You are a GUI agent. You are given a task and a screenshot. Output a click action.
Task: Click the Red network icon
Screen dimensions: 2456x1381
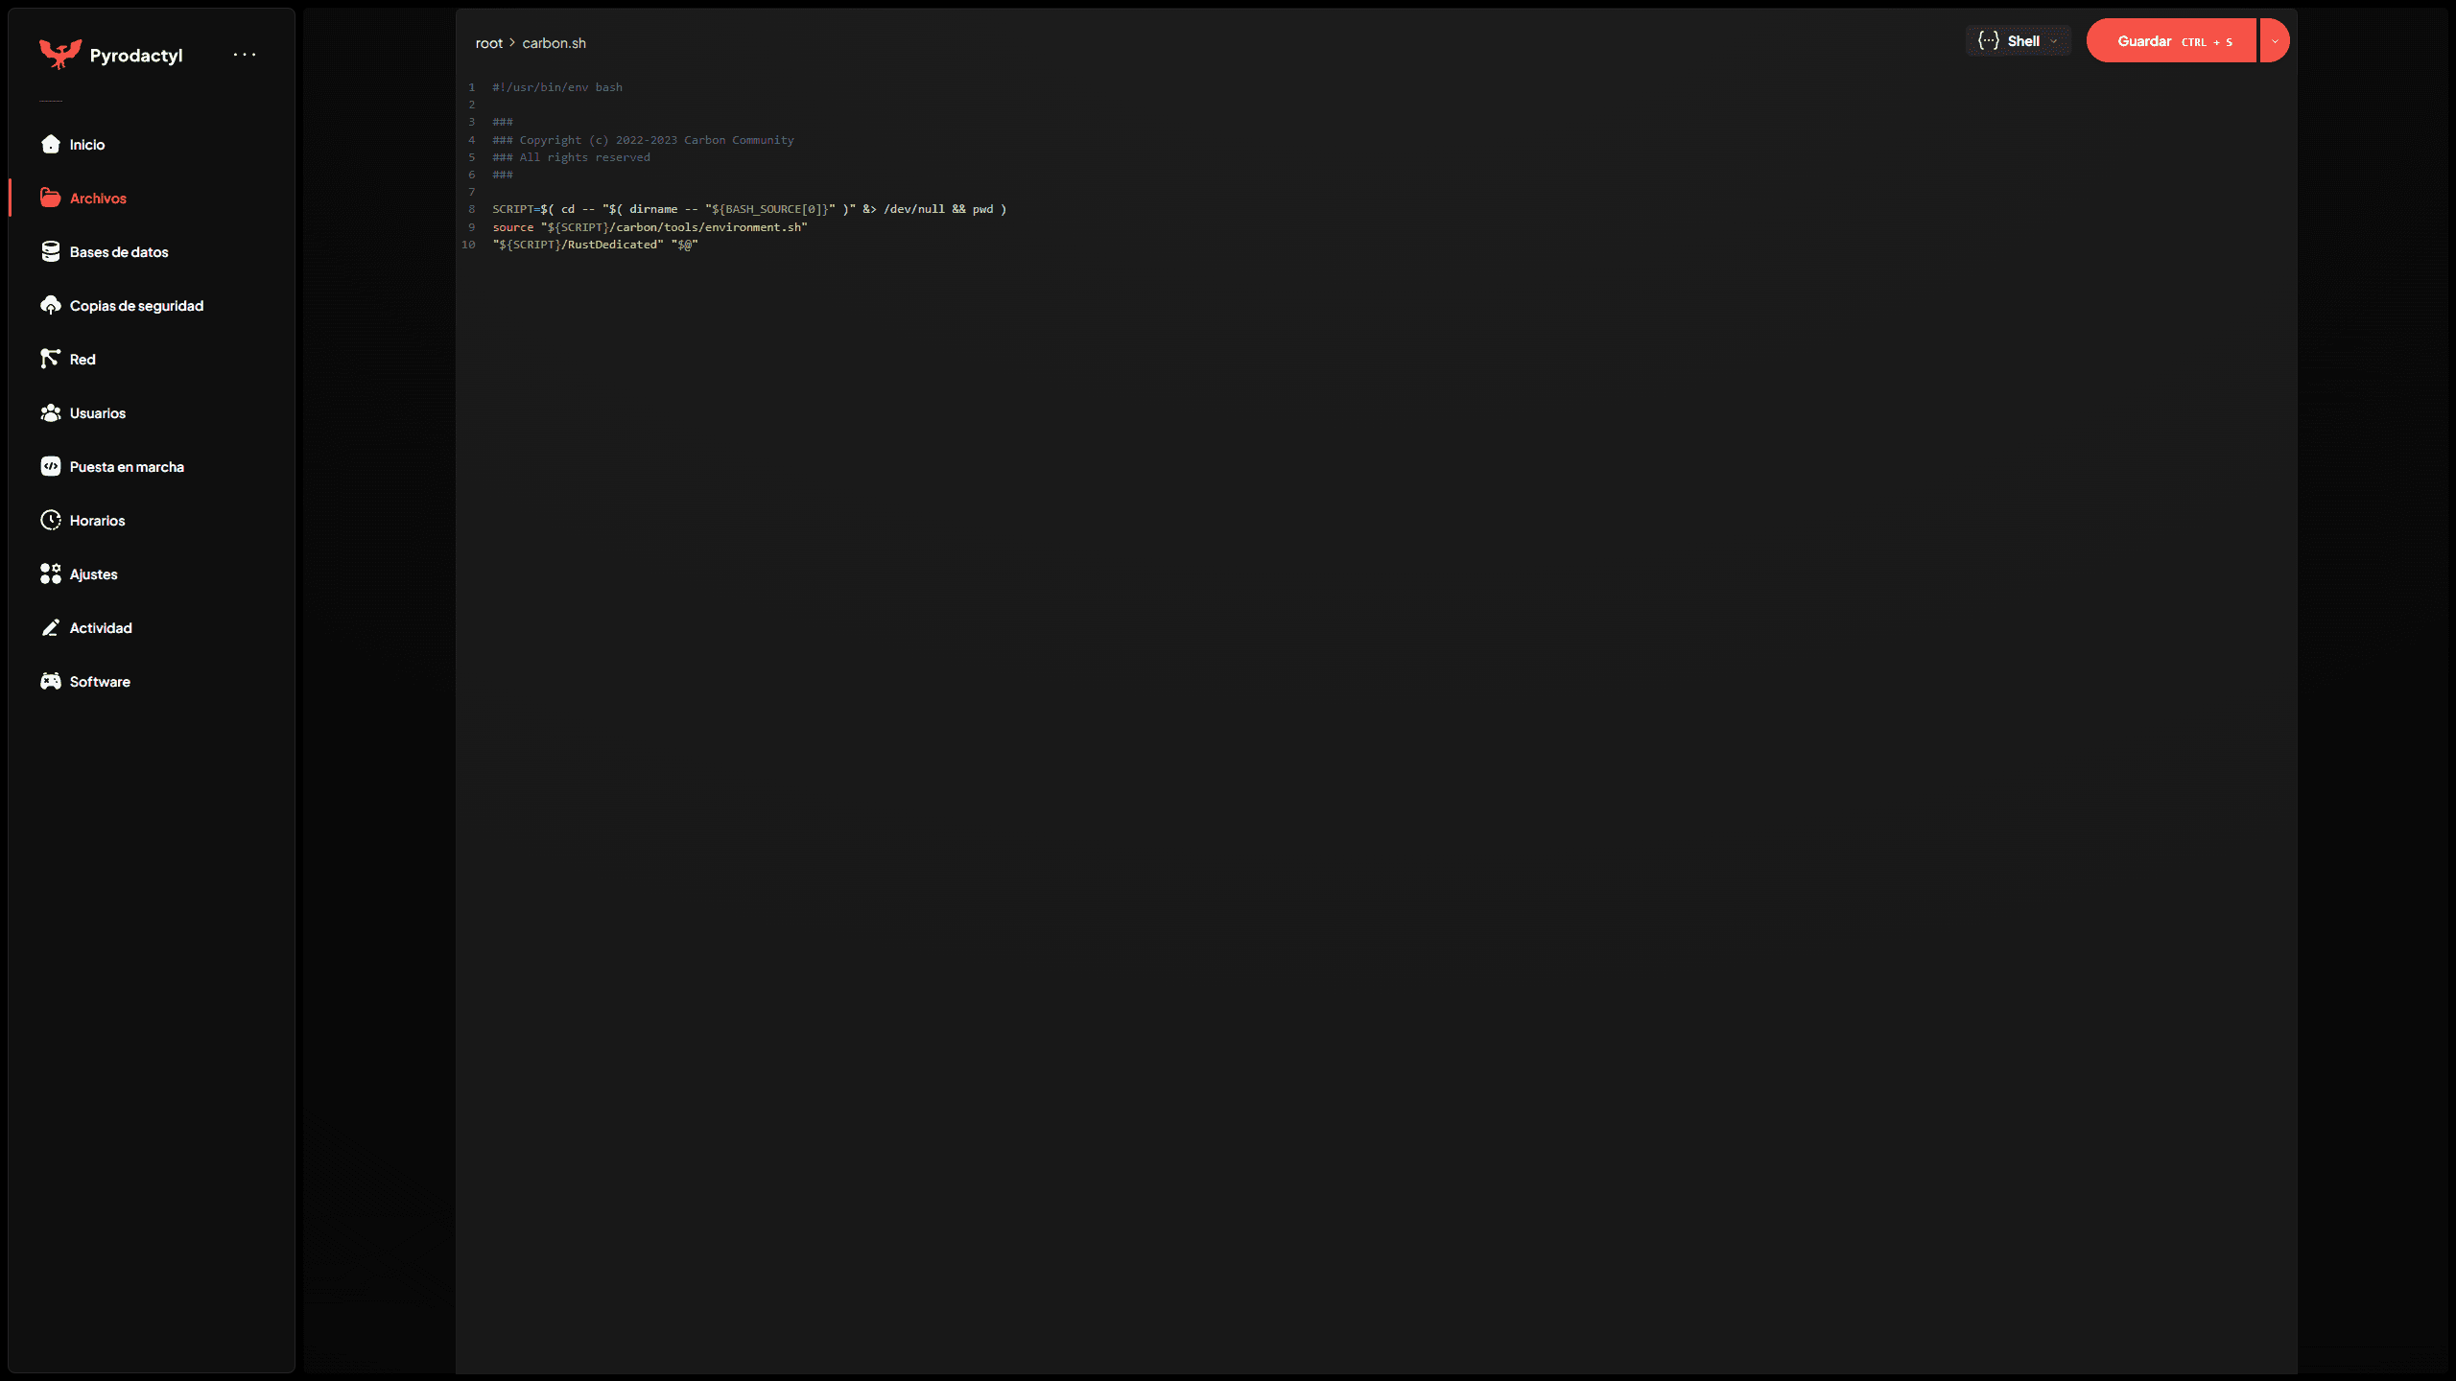click(51, 359)
